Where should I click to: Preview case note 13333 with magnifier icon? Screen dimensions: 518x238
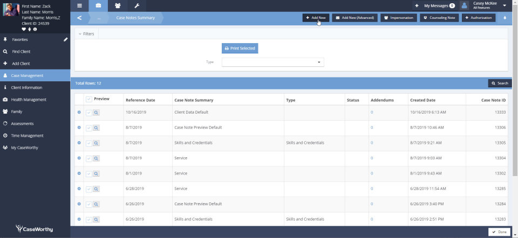[x=96, y=113]
